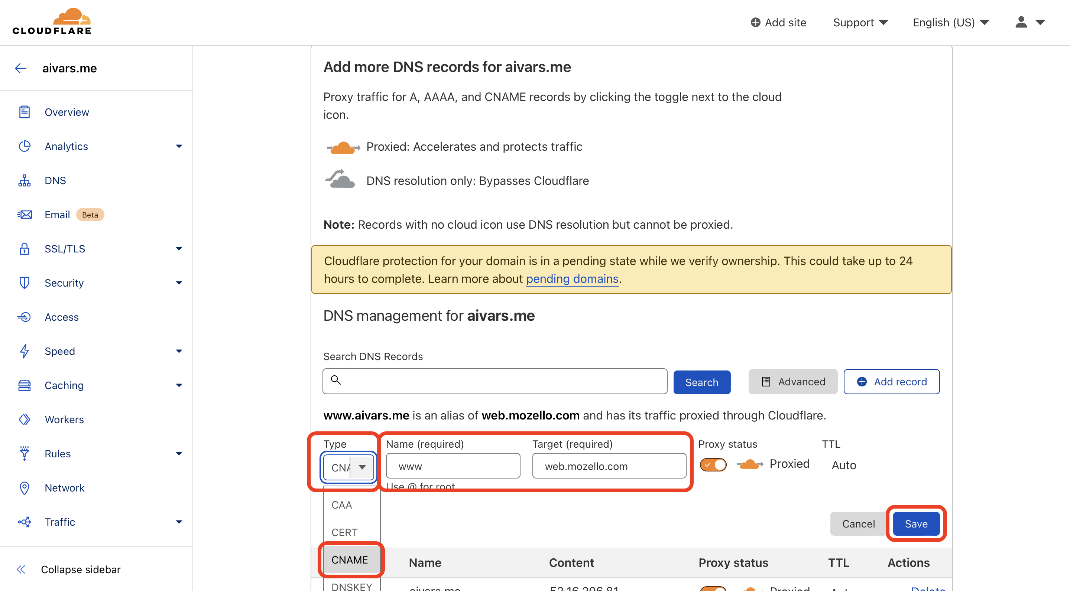Click the gray DNS-only cloud legend icon

click(x=340, y=180)
